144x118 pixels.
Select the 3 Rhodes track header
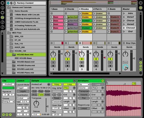tap(85, 9)
